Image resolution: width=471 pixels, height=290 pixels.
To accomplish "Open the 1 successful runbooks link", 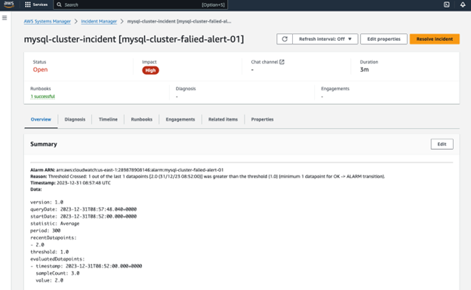I will 43,96.
